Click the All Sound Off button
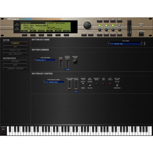153x153 pixels. tap(141, 34)
